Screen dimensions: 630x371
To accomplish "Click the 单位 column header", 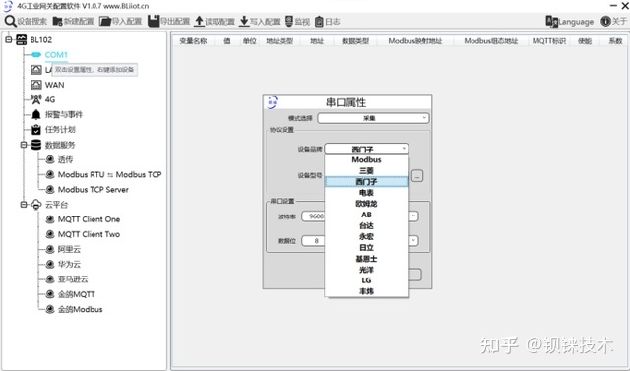I will point(249,41).
